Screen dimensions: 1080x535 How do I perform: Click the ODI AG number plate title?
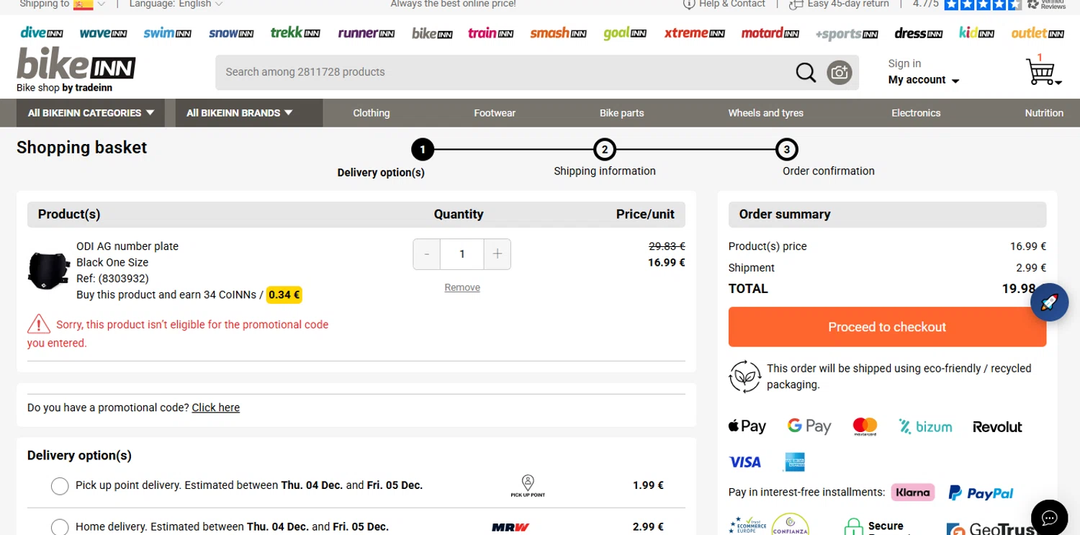(127, 246)
